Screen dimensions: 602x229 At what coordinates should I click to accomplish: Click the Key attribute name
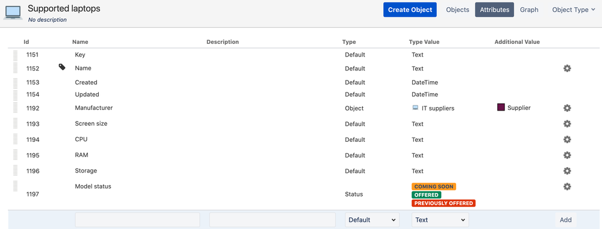pos(80,55)
